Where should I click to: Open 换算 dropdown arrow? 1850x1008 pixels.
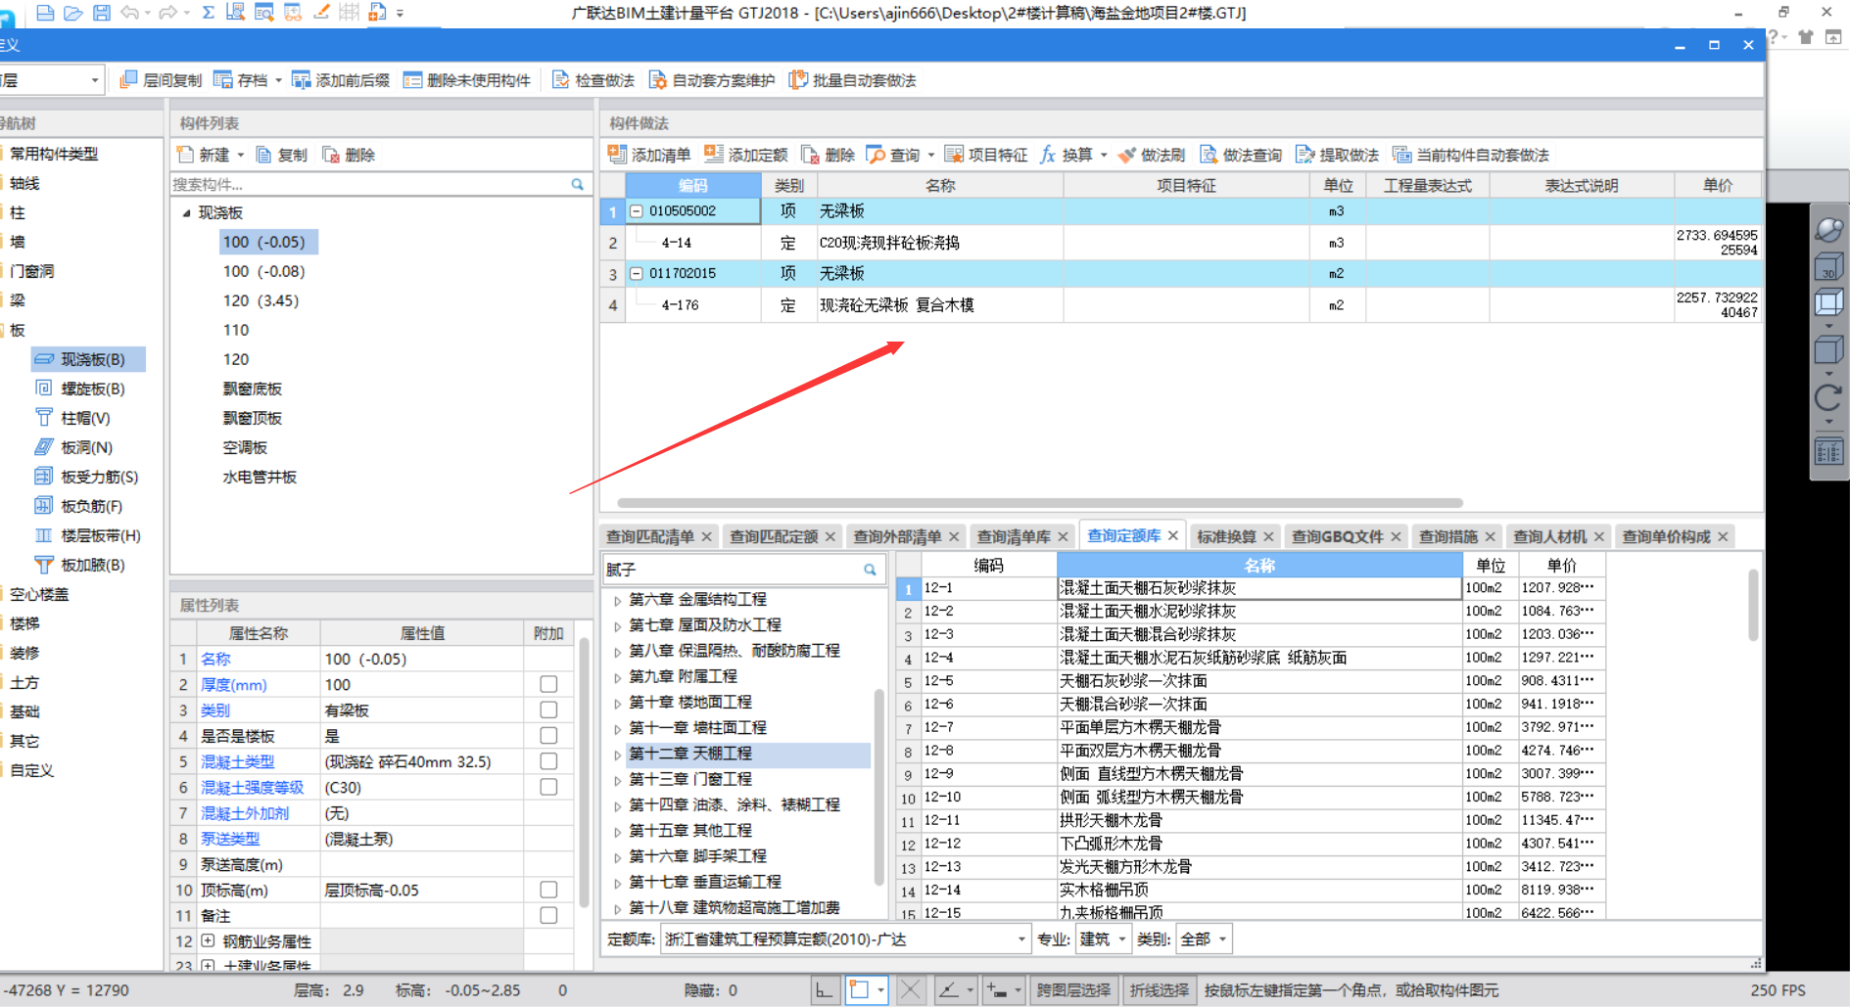tap(1104, 155)
